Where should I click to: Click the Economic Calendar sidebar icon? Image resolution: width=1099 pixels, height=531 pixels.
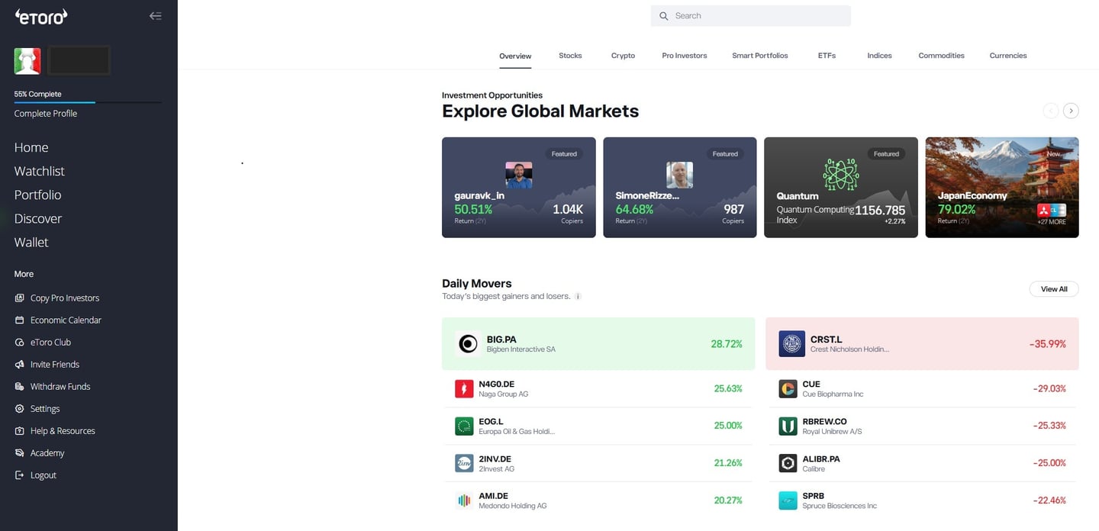(20, 320)
